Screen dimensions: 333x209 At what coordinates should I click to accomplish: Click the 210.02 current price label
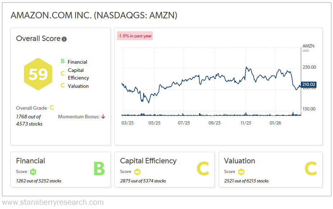(309, 85)
